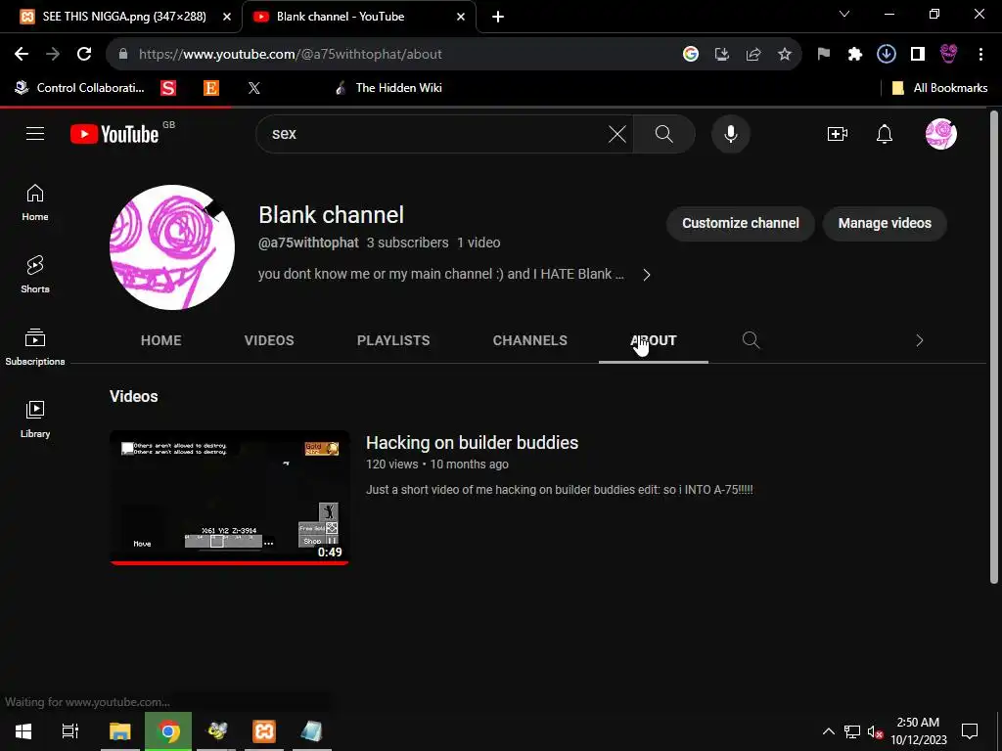Reload the page in Chrome
The width and height of the screenshot is (1002, 751).
pos(84,55)
